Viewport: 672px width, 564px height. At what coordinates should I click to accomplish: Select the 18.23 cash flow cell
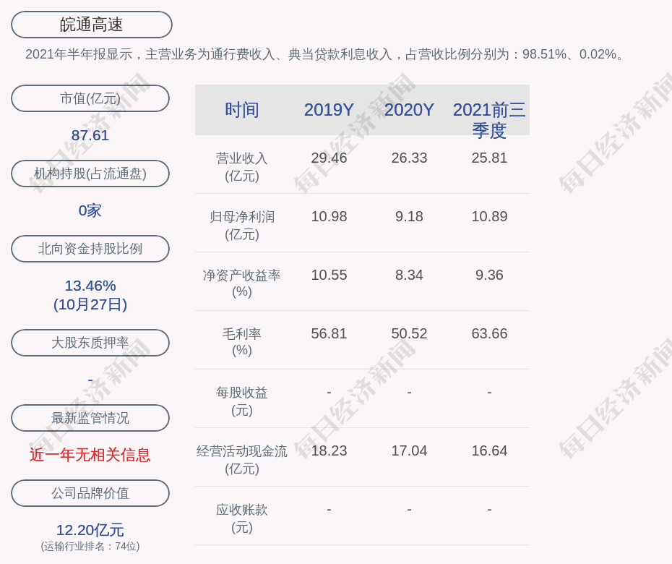[x=329, y=450]
